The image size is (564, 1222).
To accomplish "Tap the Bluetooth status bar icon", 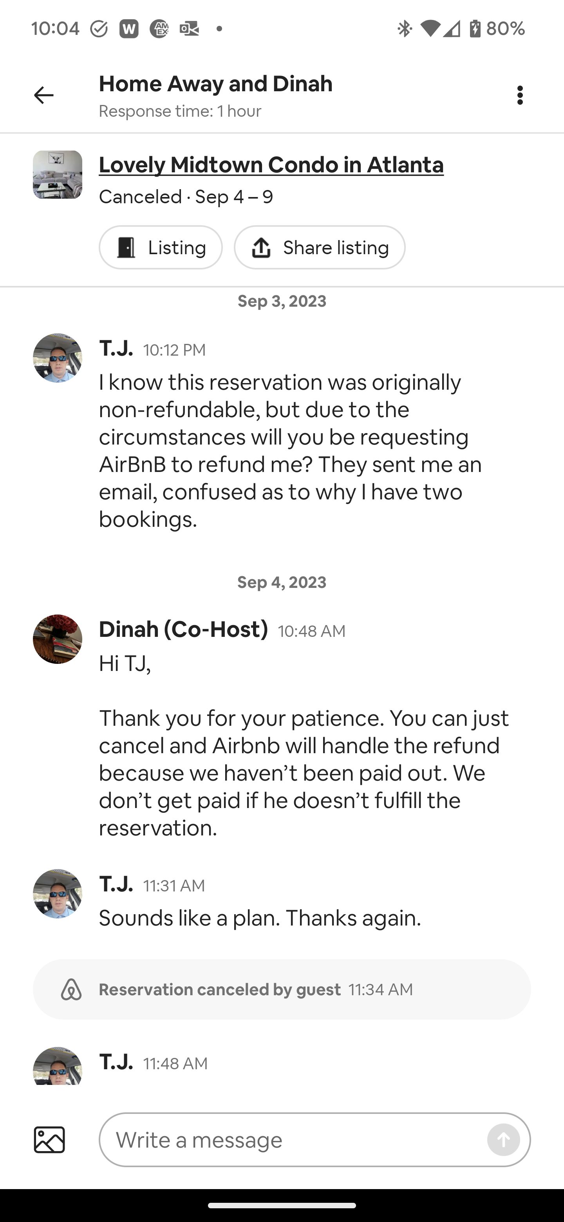I will 404,29.
